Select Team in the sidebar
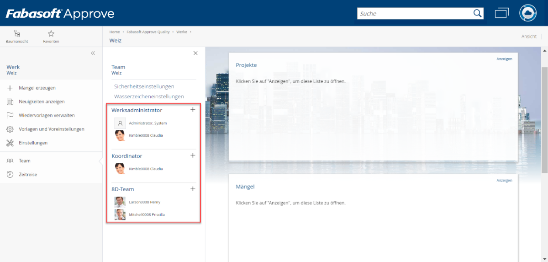Viewport: 548px width, 262px height. [25, 161]
